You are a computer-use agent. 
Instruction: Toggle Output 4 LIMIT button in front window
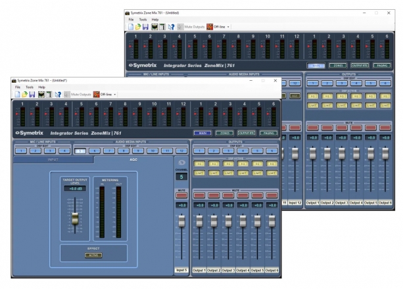click(x=243, y=173)
